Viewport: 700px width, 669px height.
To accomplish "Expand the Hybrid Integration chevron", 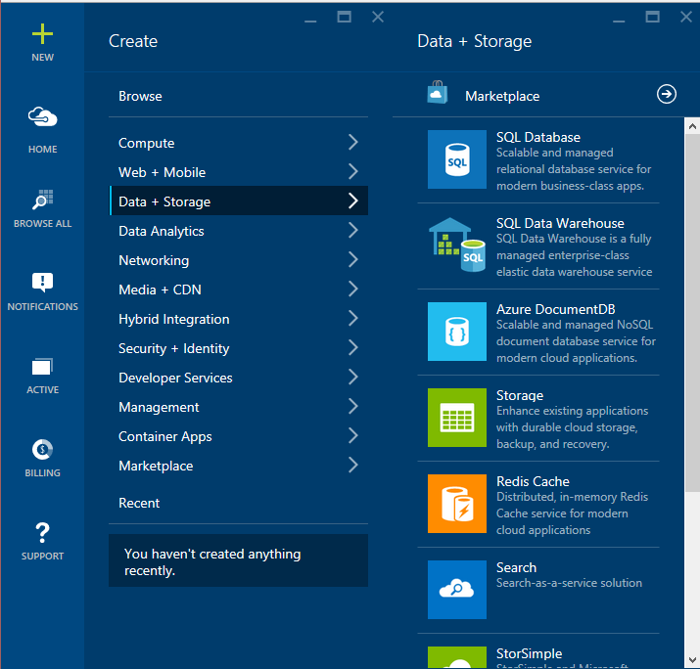I will click(x=352, y=319).
